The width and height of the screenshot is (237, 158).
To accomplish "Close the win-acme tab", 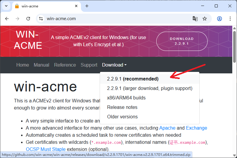I will point(76,6).
